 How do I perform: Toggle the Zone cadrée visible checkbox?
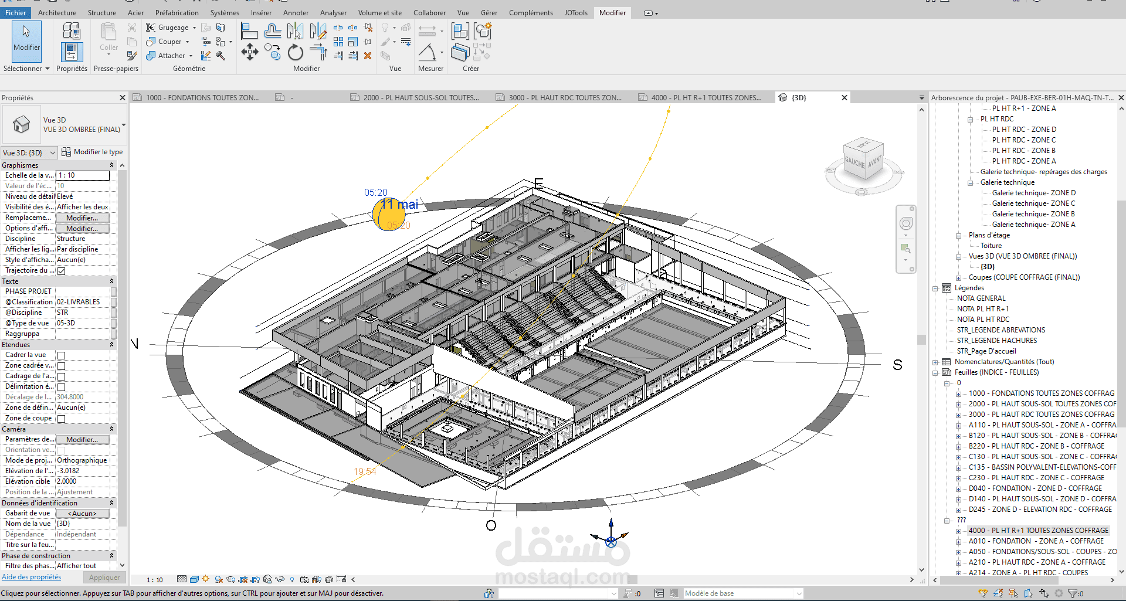[x=62, y=366]
